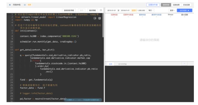Select the first tab of the log panel
The image size is (198, 105).
click(111, 64)
